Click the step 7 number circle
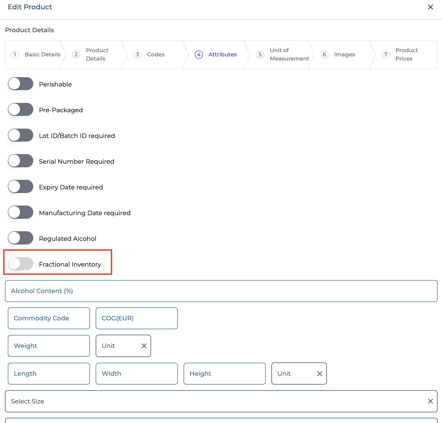 [x=386, y=55]
